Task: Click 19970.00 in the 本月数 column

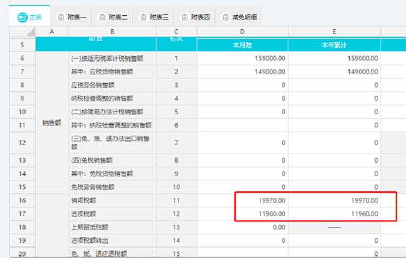Action: pos(271,201)
